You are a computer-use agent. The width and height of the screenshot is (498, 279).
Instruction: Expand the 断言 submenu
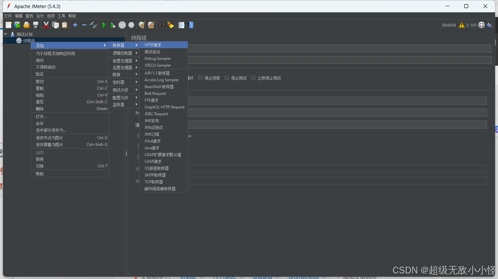[x=124, y=74]
